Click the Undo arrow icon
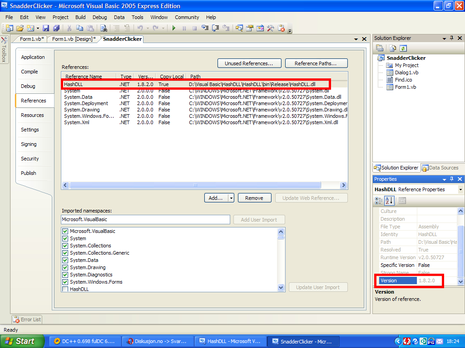This screenshot has width=465, height=348. coord(140,28)
